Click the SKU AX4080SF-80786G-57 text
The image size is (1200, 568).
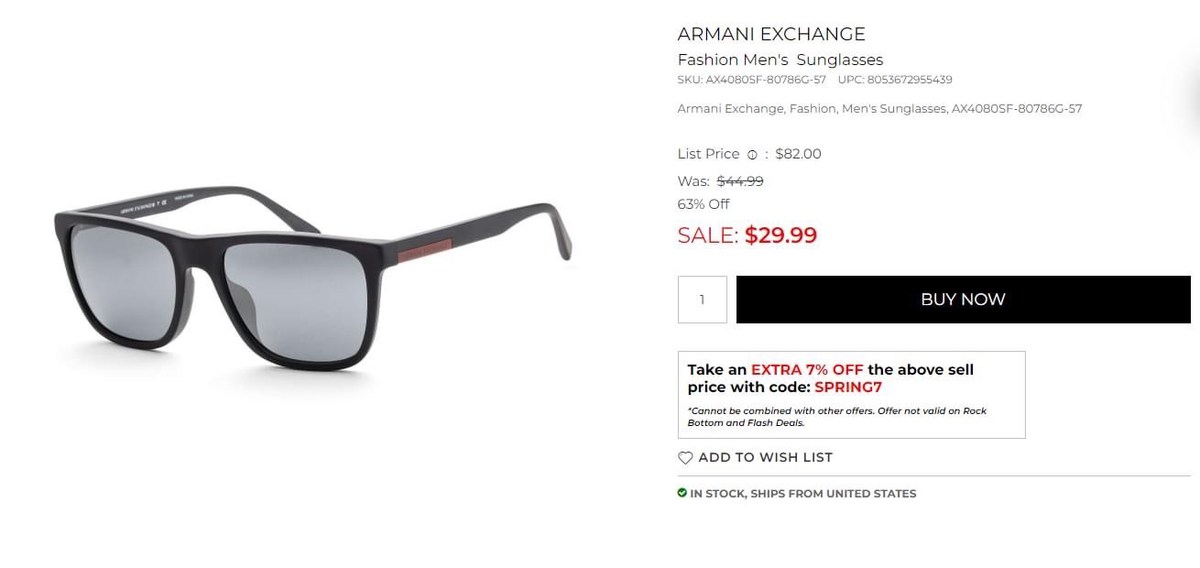click(x=751, y=80)
